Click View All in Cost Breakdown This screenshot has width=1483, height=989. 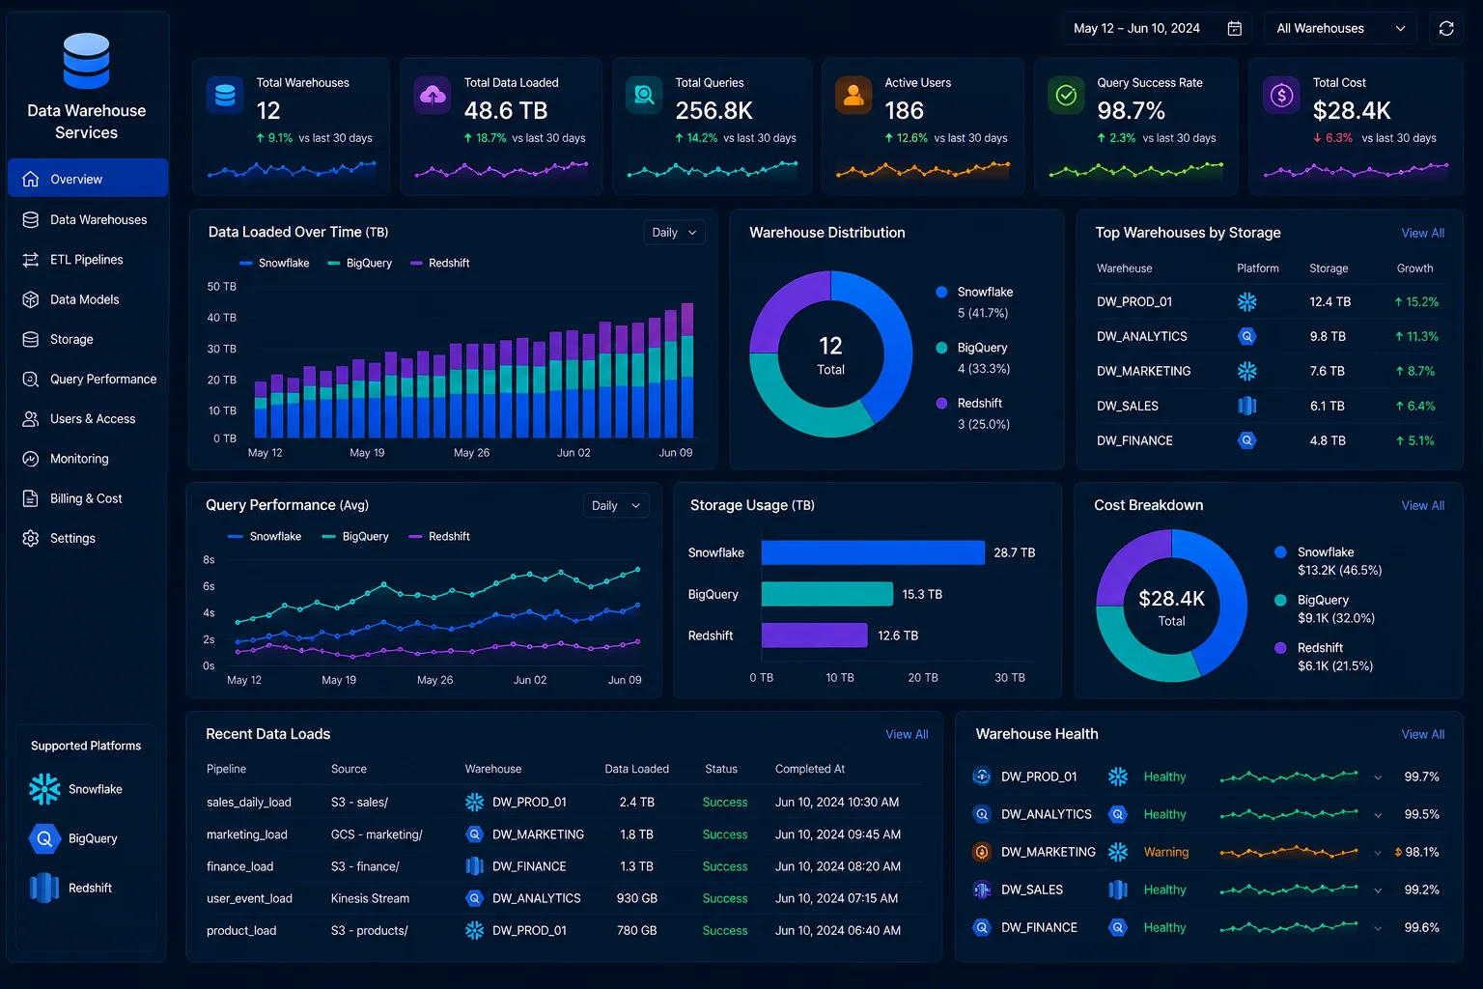click(1423, 505)
